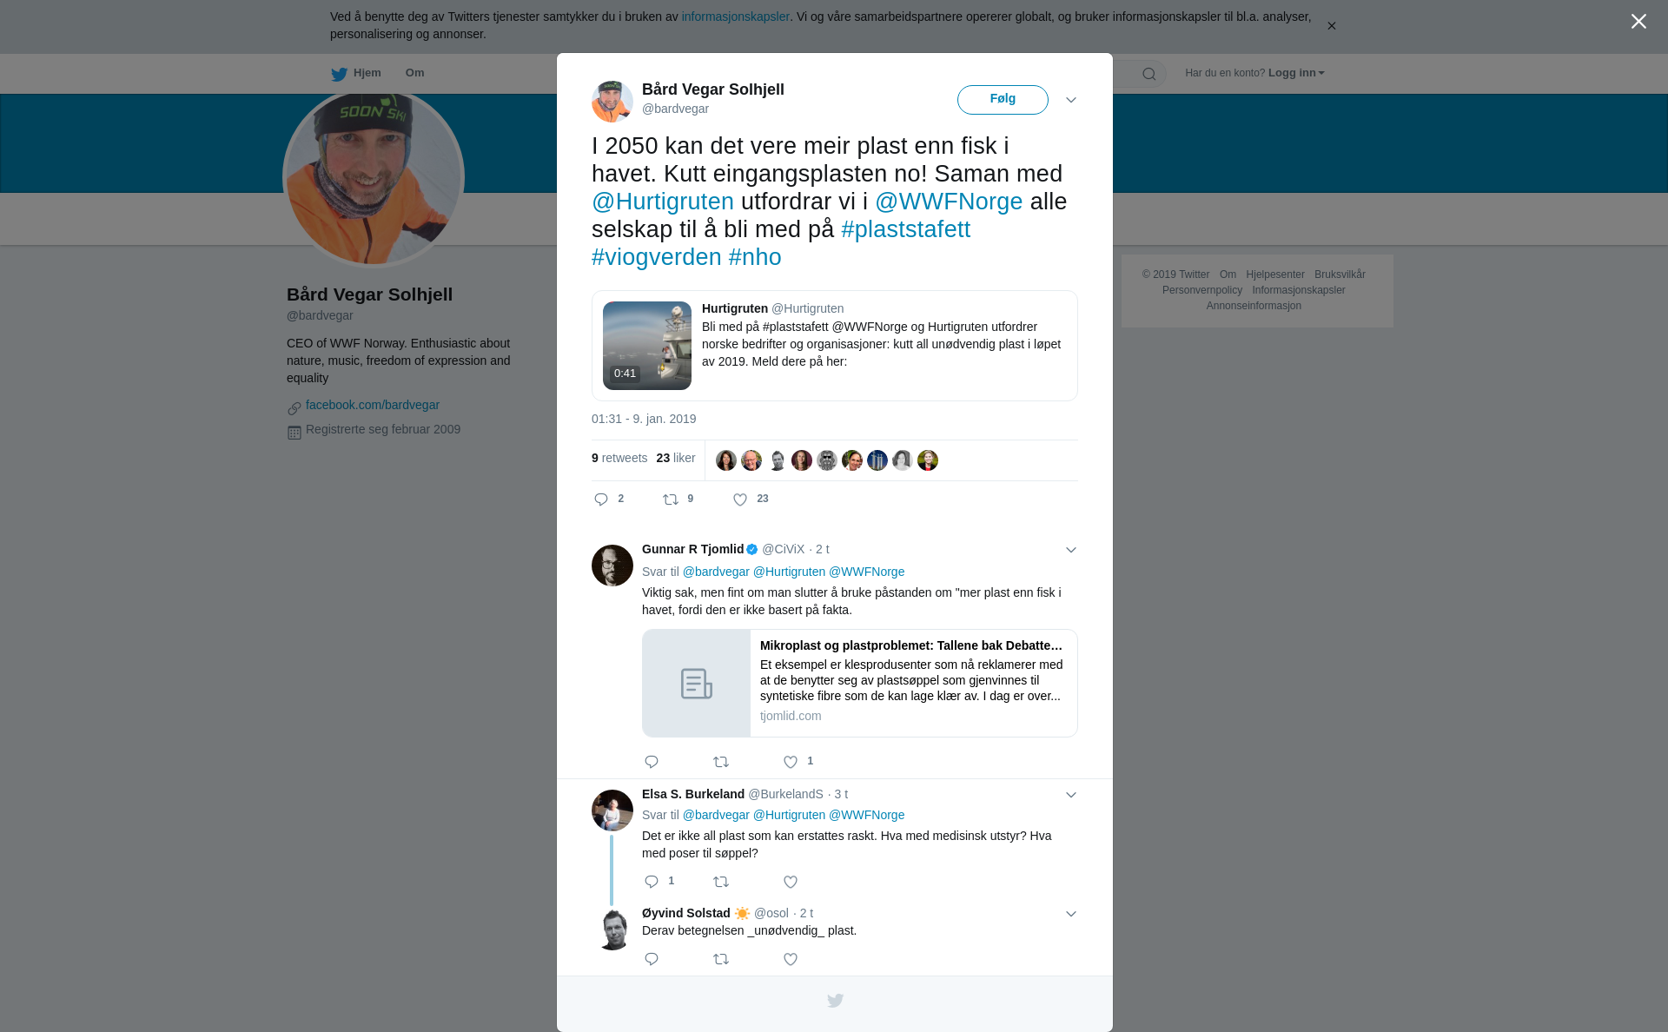The width and height of the screenshot is (1668, 1032).
Task: Go to Hjem in the top navigation
Action: pos(356,73)
